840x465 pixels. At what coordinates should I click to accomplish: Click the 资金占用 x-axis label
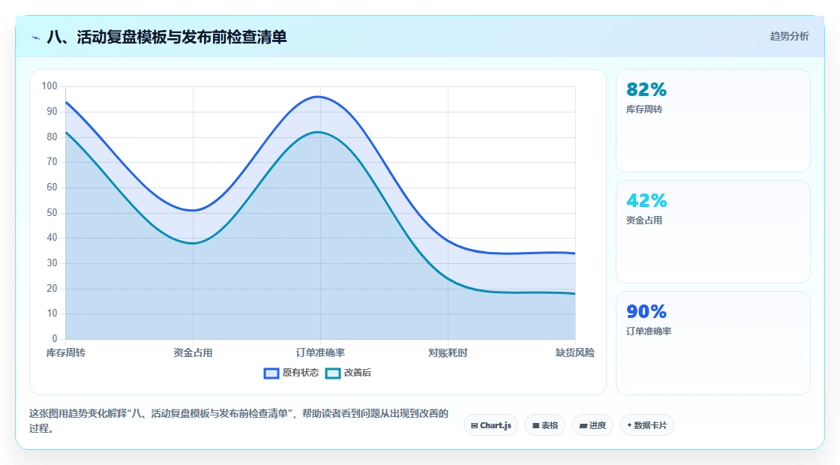[x=193, y=352]
